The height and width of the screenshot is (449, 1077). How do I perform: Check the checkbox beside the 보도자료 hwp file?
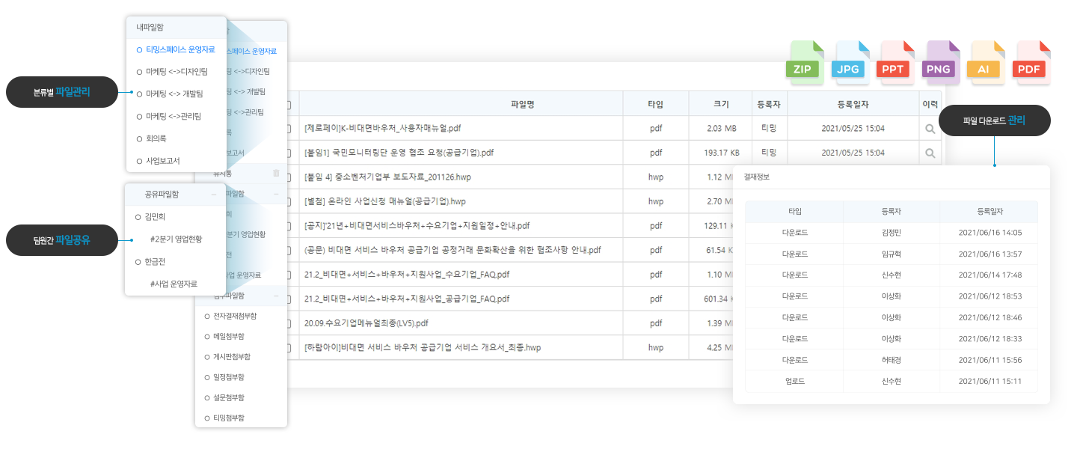pos(288,177)
